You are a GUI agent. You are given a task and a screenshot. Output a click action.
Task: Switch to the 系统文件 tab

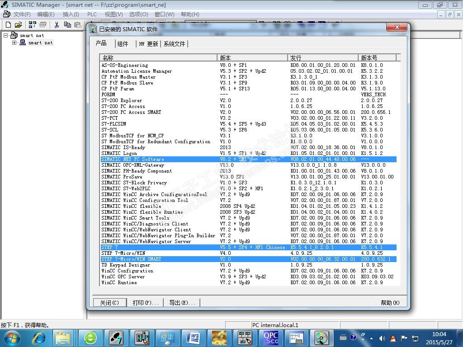pyautogui.click(x=174, y=44)
